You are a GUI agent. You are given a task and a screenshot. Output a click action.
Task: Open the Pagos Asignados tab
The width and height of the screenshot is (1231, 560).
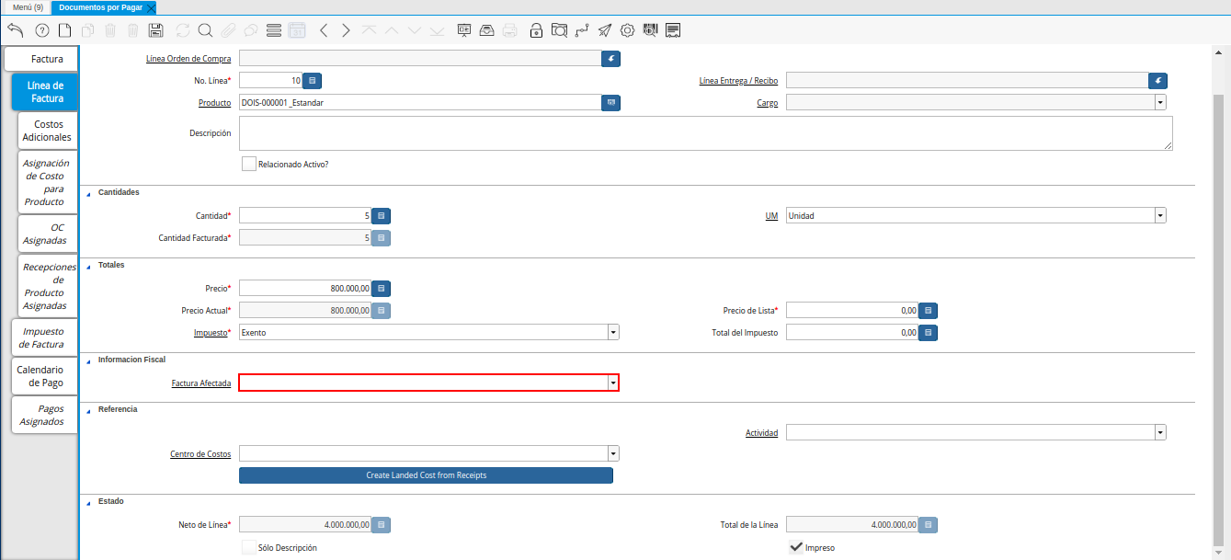44,415
